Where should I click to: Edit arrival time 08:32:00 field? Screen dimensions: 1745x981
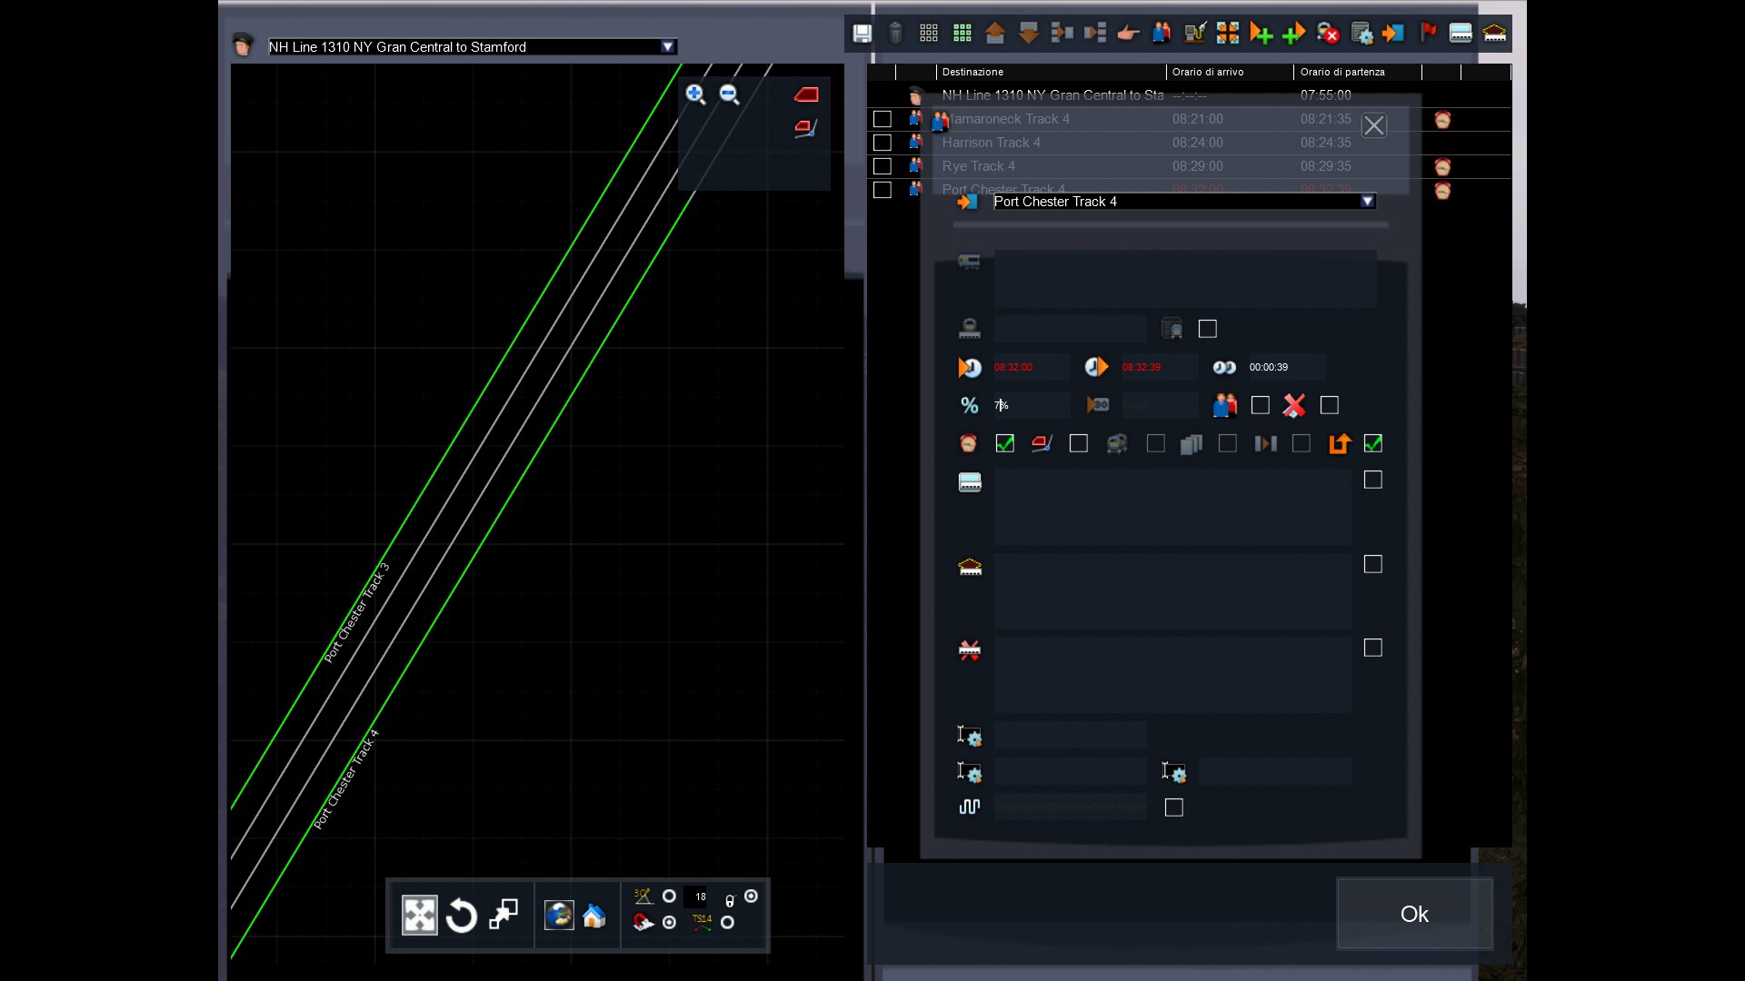click(1031, 367)
